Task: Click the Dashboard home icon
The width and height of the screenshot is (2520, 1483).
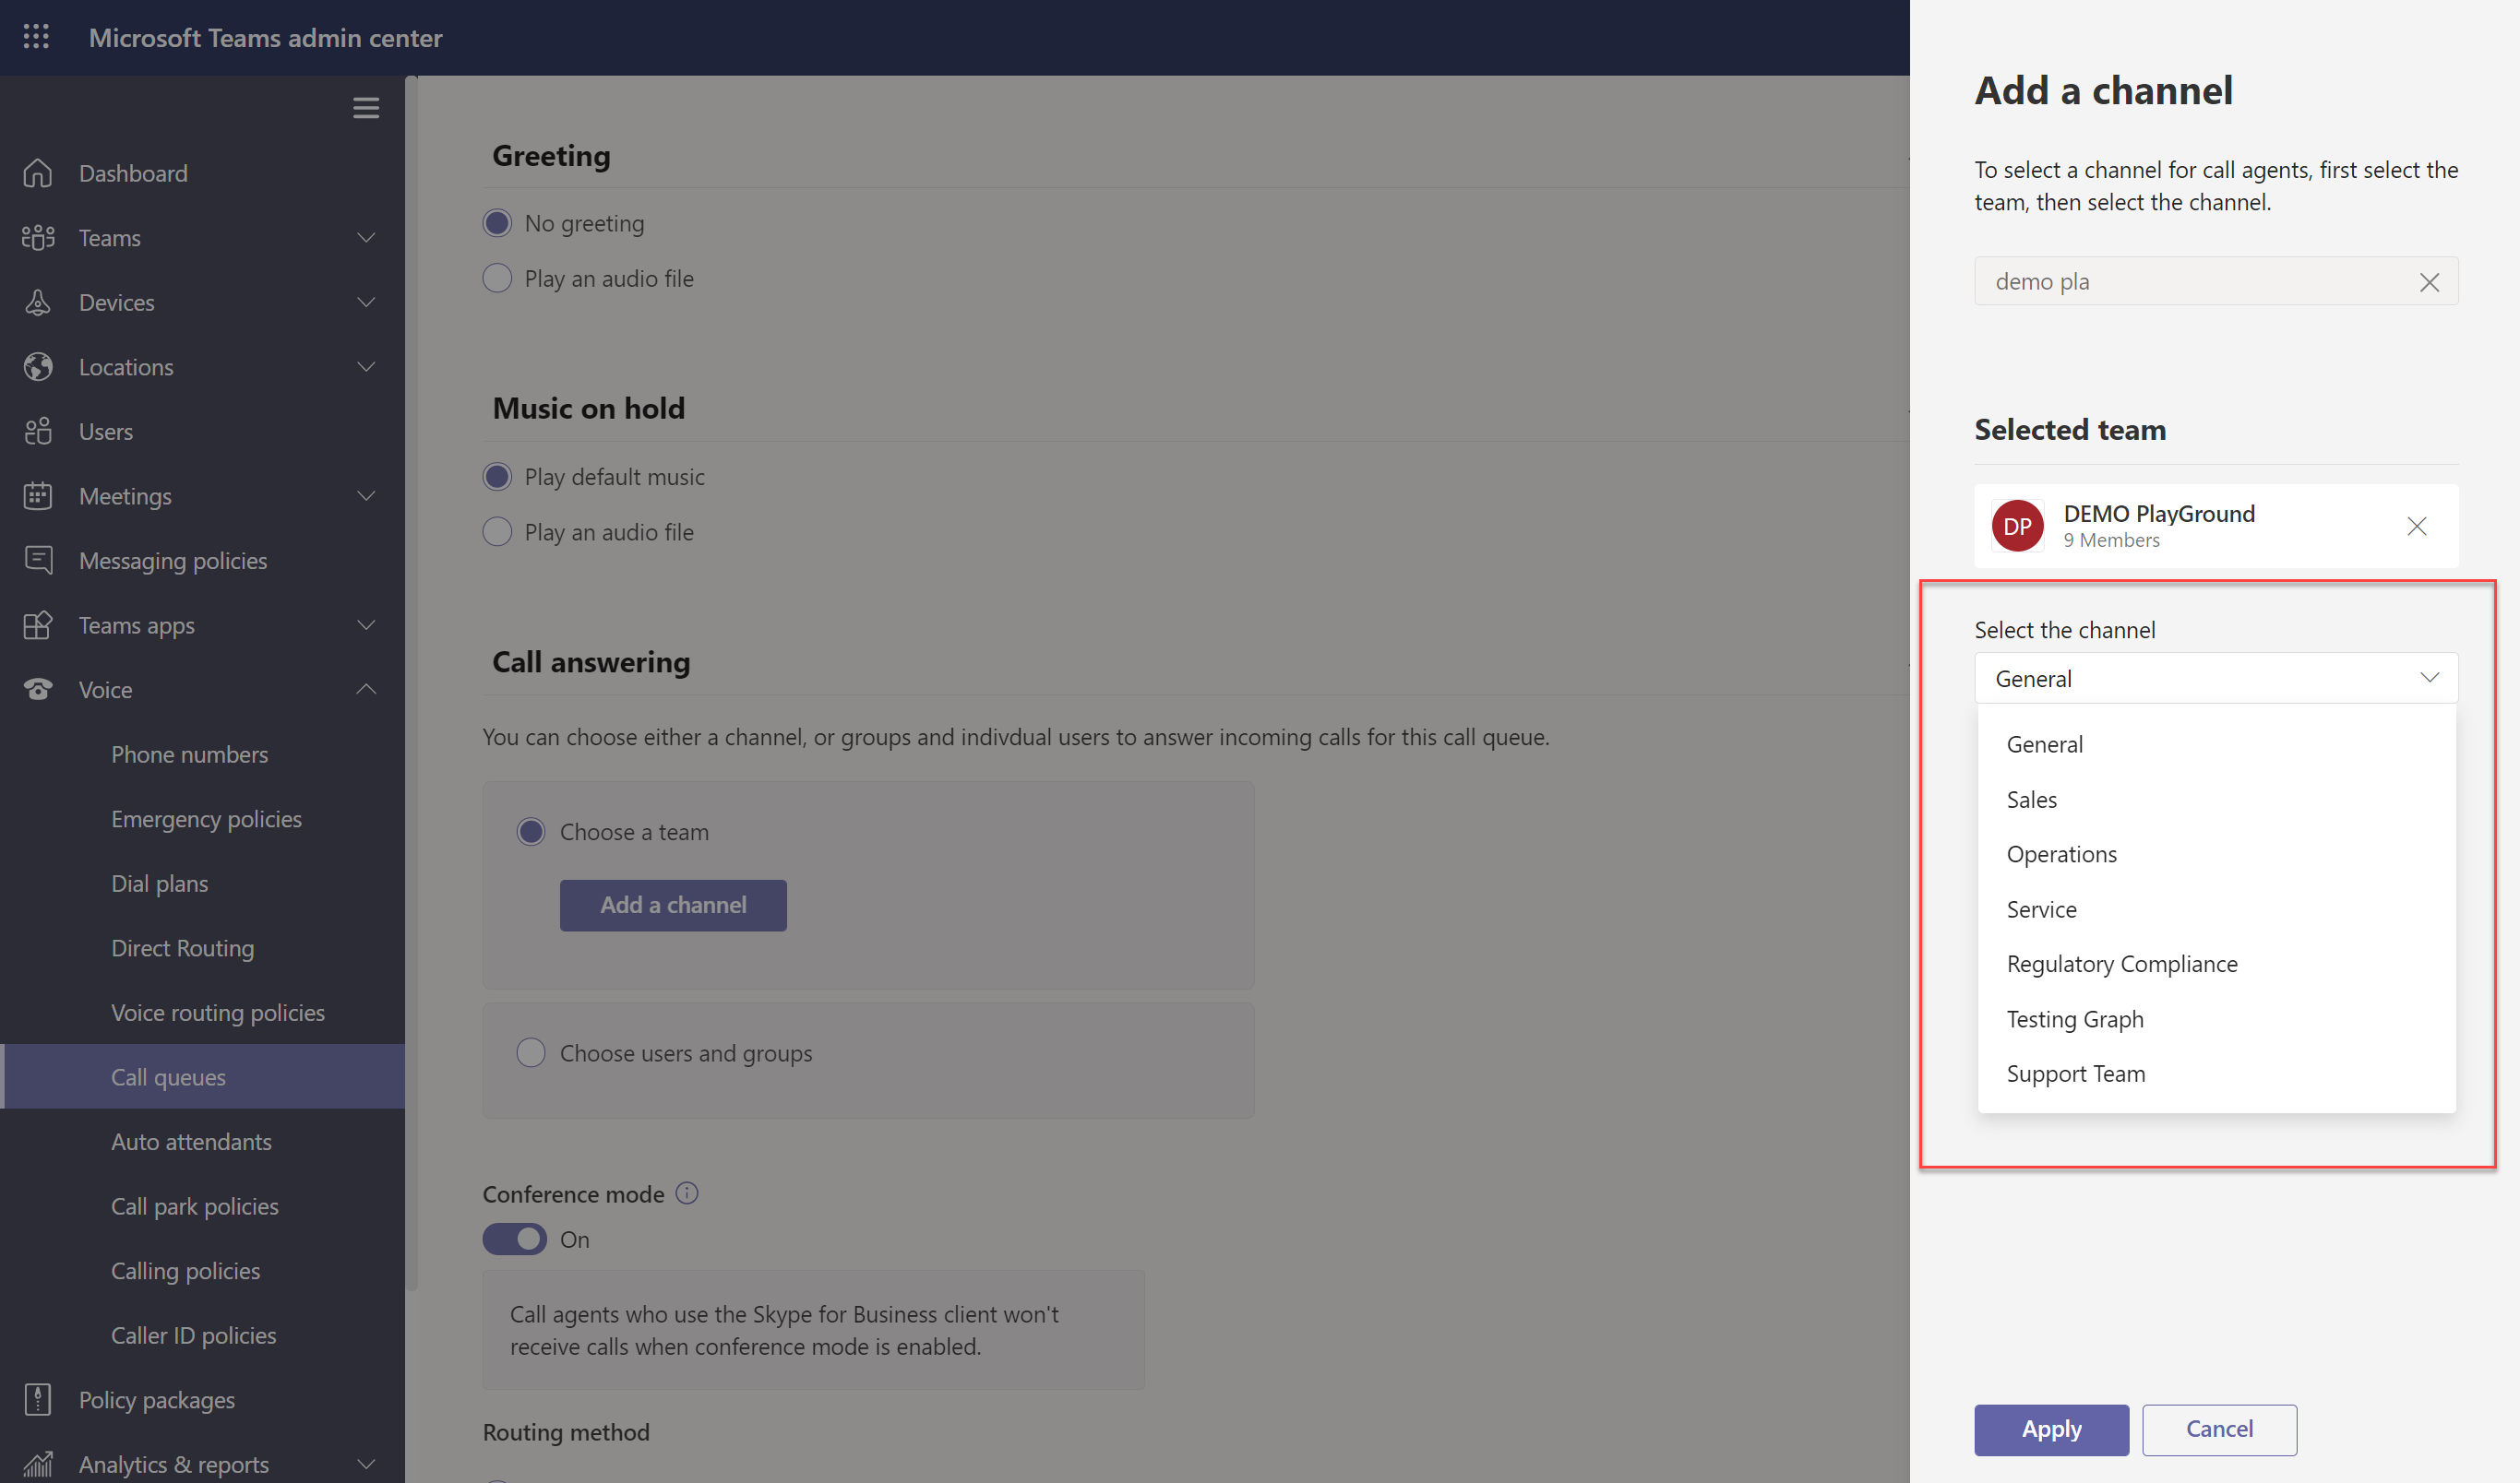Action: click(x=38, y=172)
